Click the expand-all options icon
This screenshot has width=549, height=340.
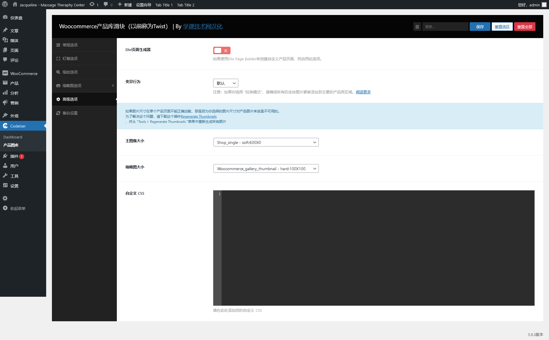click(x=417, y=27)
